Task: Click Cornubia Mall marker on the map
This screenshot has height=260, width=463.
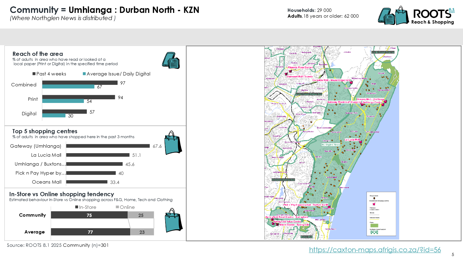Action: 351,82
